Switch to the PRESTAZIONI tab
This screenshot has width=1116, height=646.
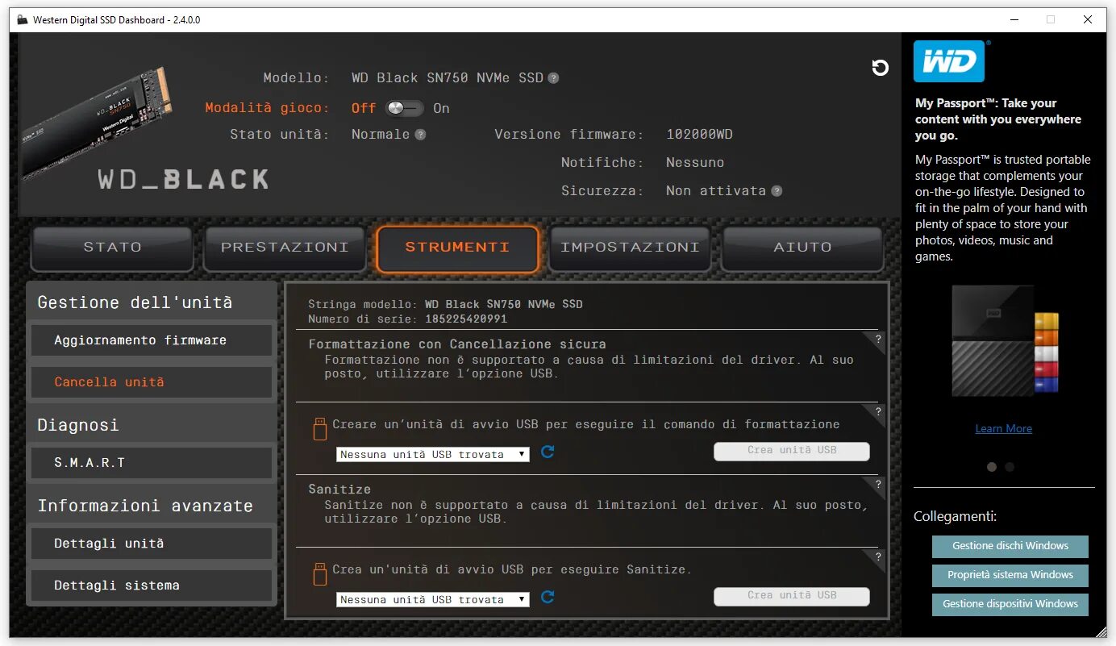pos(285,248)
